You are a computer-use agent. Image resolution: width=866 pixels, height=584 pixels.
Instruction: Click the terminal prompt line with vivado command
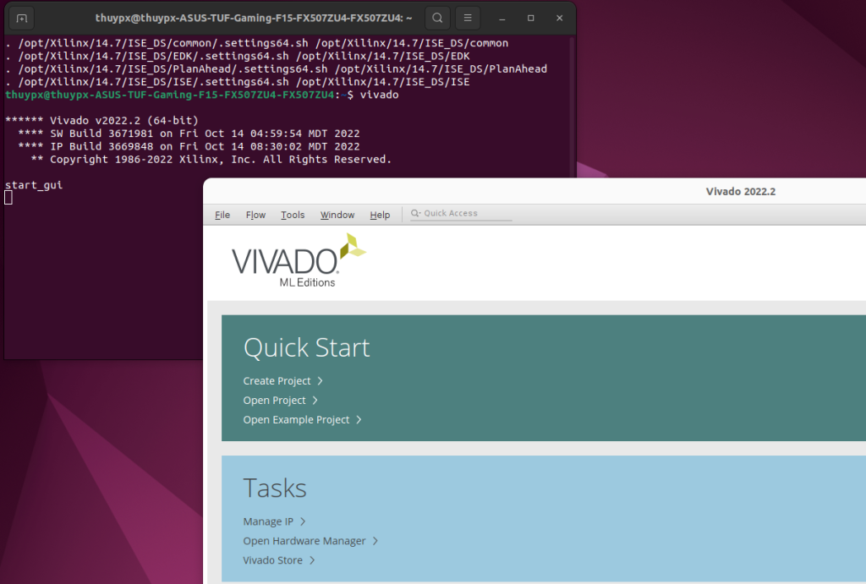[x=201, y=95]
